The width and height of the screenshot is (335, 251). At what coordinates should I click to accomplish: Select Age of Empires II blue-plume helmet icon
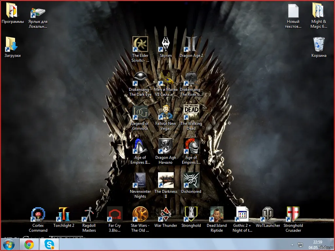(x=140, y=146)
